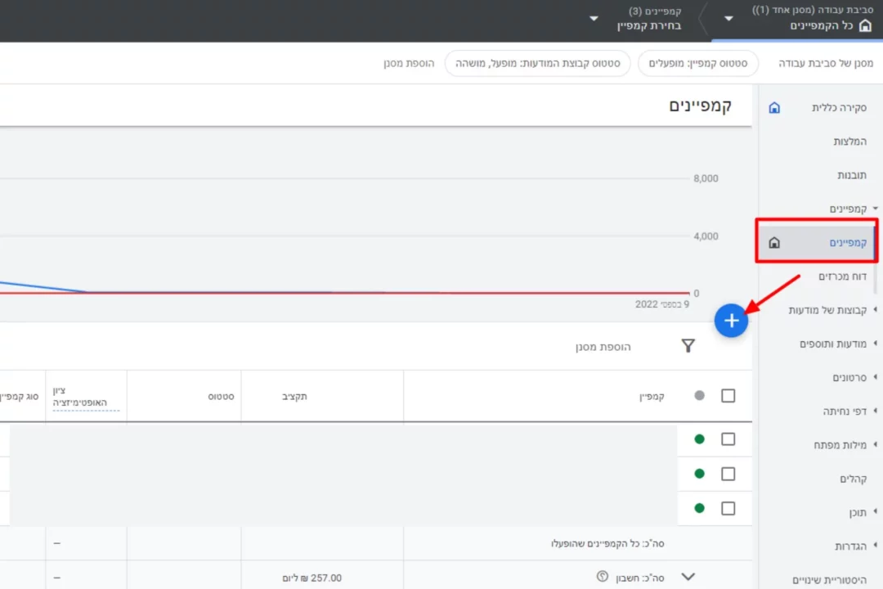Screen dimensions: 883x589
Task: Open המלצות in the sidebar
Action: coord(849,142)
